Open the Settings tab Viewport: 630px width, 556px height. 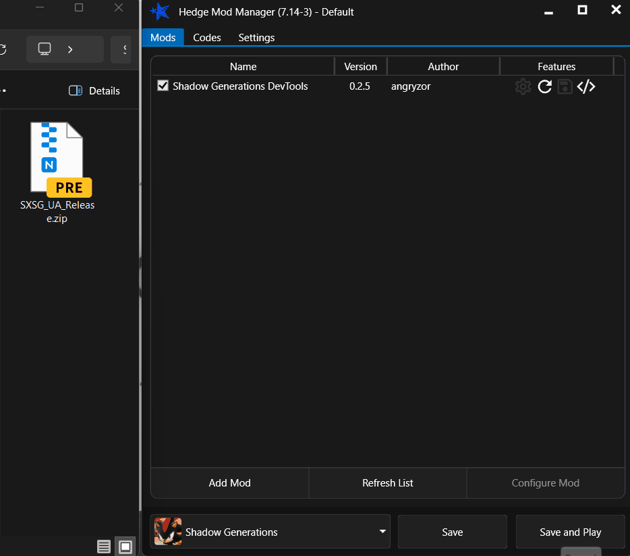click(x=256, y=37)
